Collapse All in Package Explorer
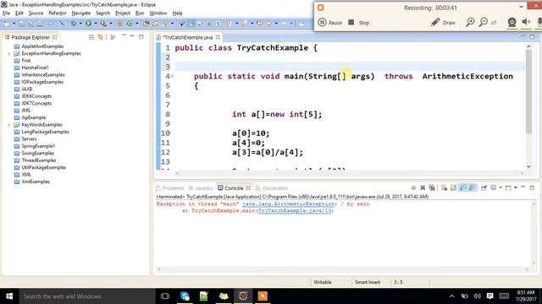Viewport: 542px width, 304px height. [x=91, y=37]
